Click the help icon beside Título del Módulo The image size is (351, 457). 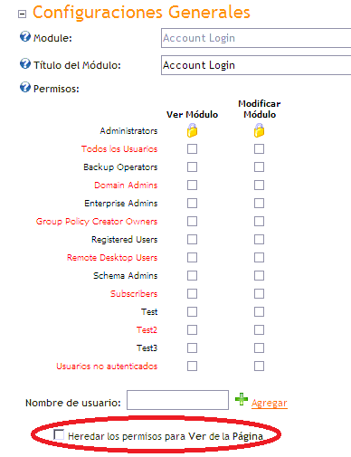point(25,63)
